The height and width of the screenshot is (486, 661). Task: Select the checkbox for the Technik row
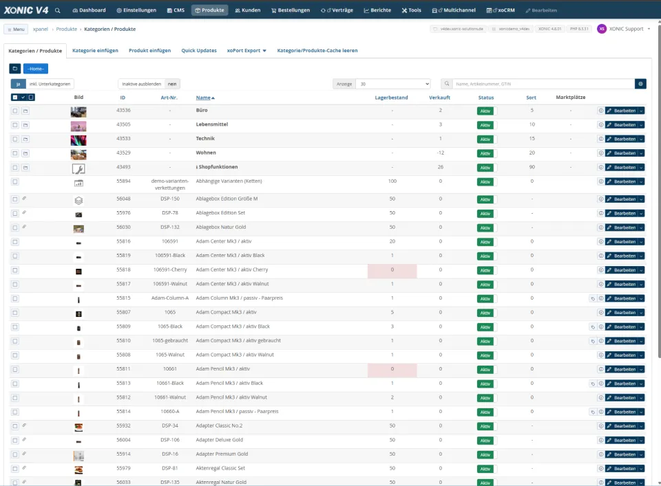[15, 140]
